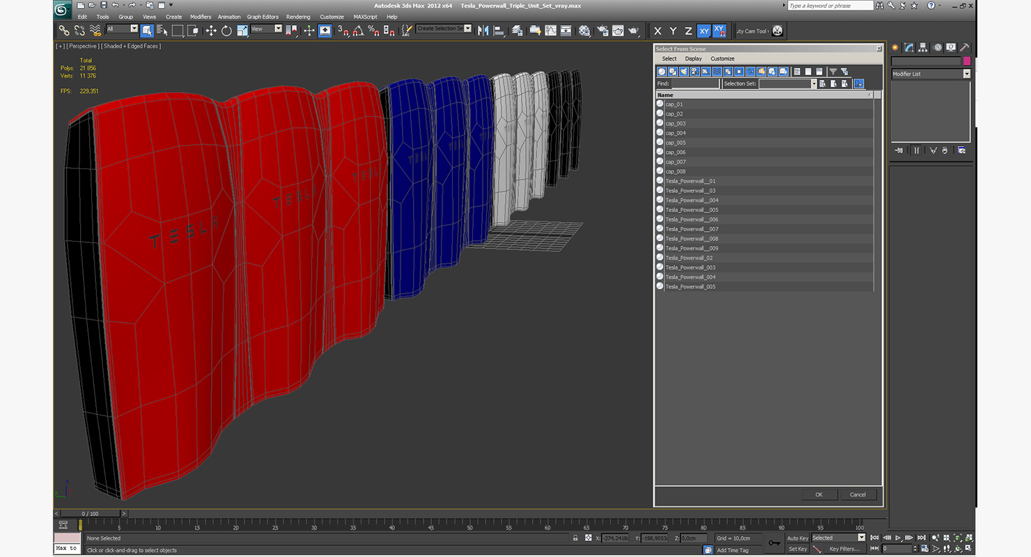The height and width of the screenshot is (557, 1031).
Task: Toggle Display Shapes filter in Select From Scene
Action: (x=673, y=72)
